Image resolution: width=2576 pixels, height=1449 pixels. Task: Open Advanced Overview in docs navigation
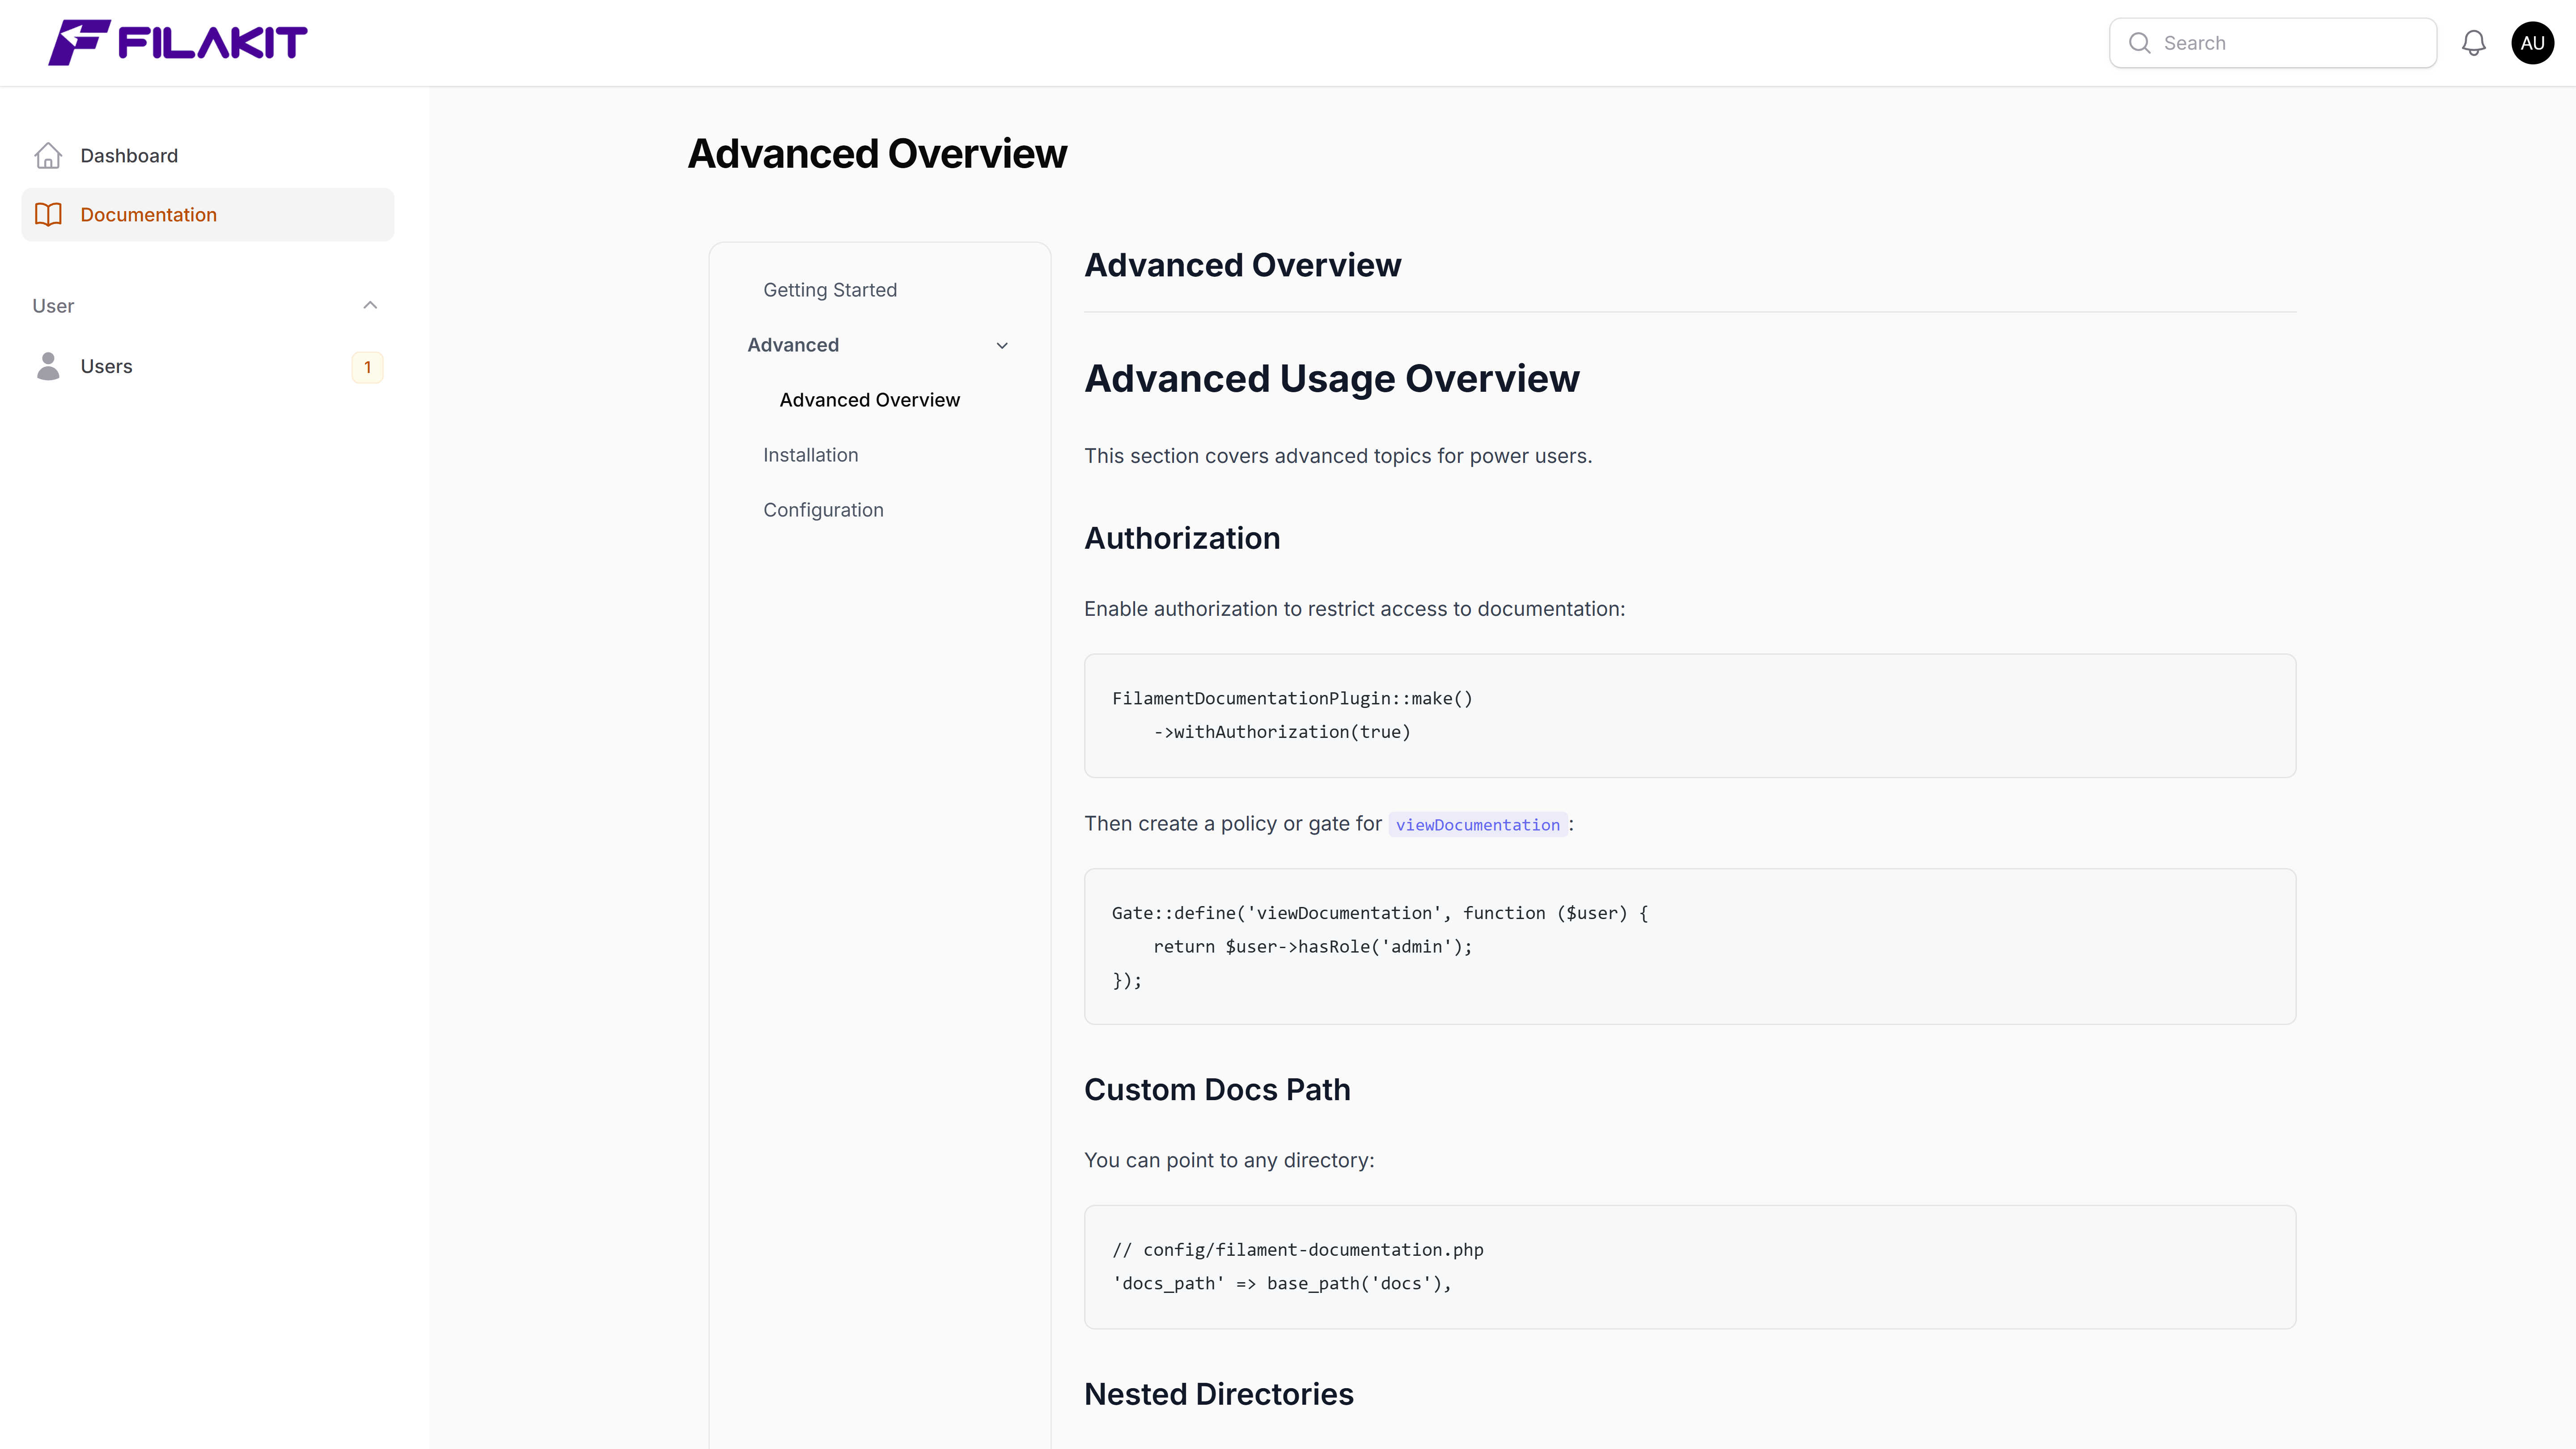pos(869,400)
